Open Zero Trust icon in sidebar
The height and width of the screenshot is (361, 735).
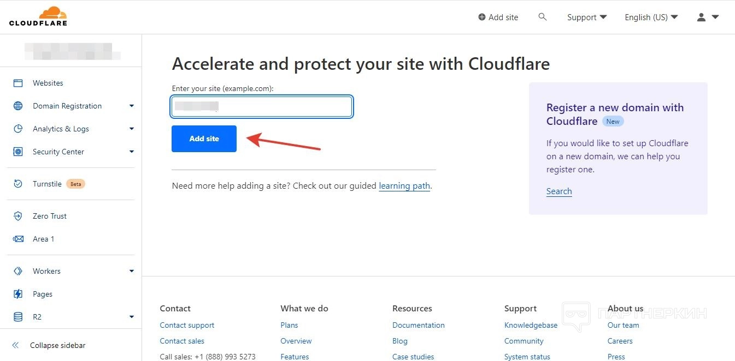click(x=18, y=216)
